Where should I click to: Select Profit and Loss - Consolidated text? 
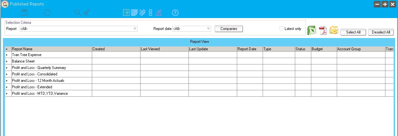click(x=34, y=74)
